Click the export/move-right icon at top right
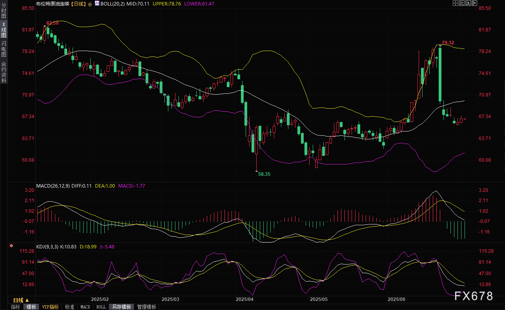Viewport: 505px width, 310px height. pos(474,3)
